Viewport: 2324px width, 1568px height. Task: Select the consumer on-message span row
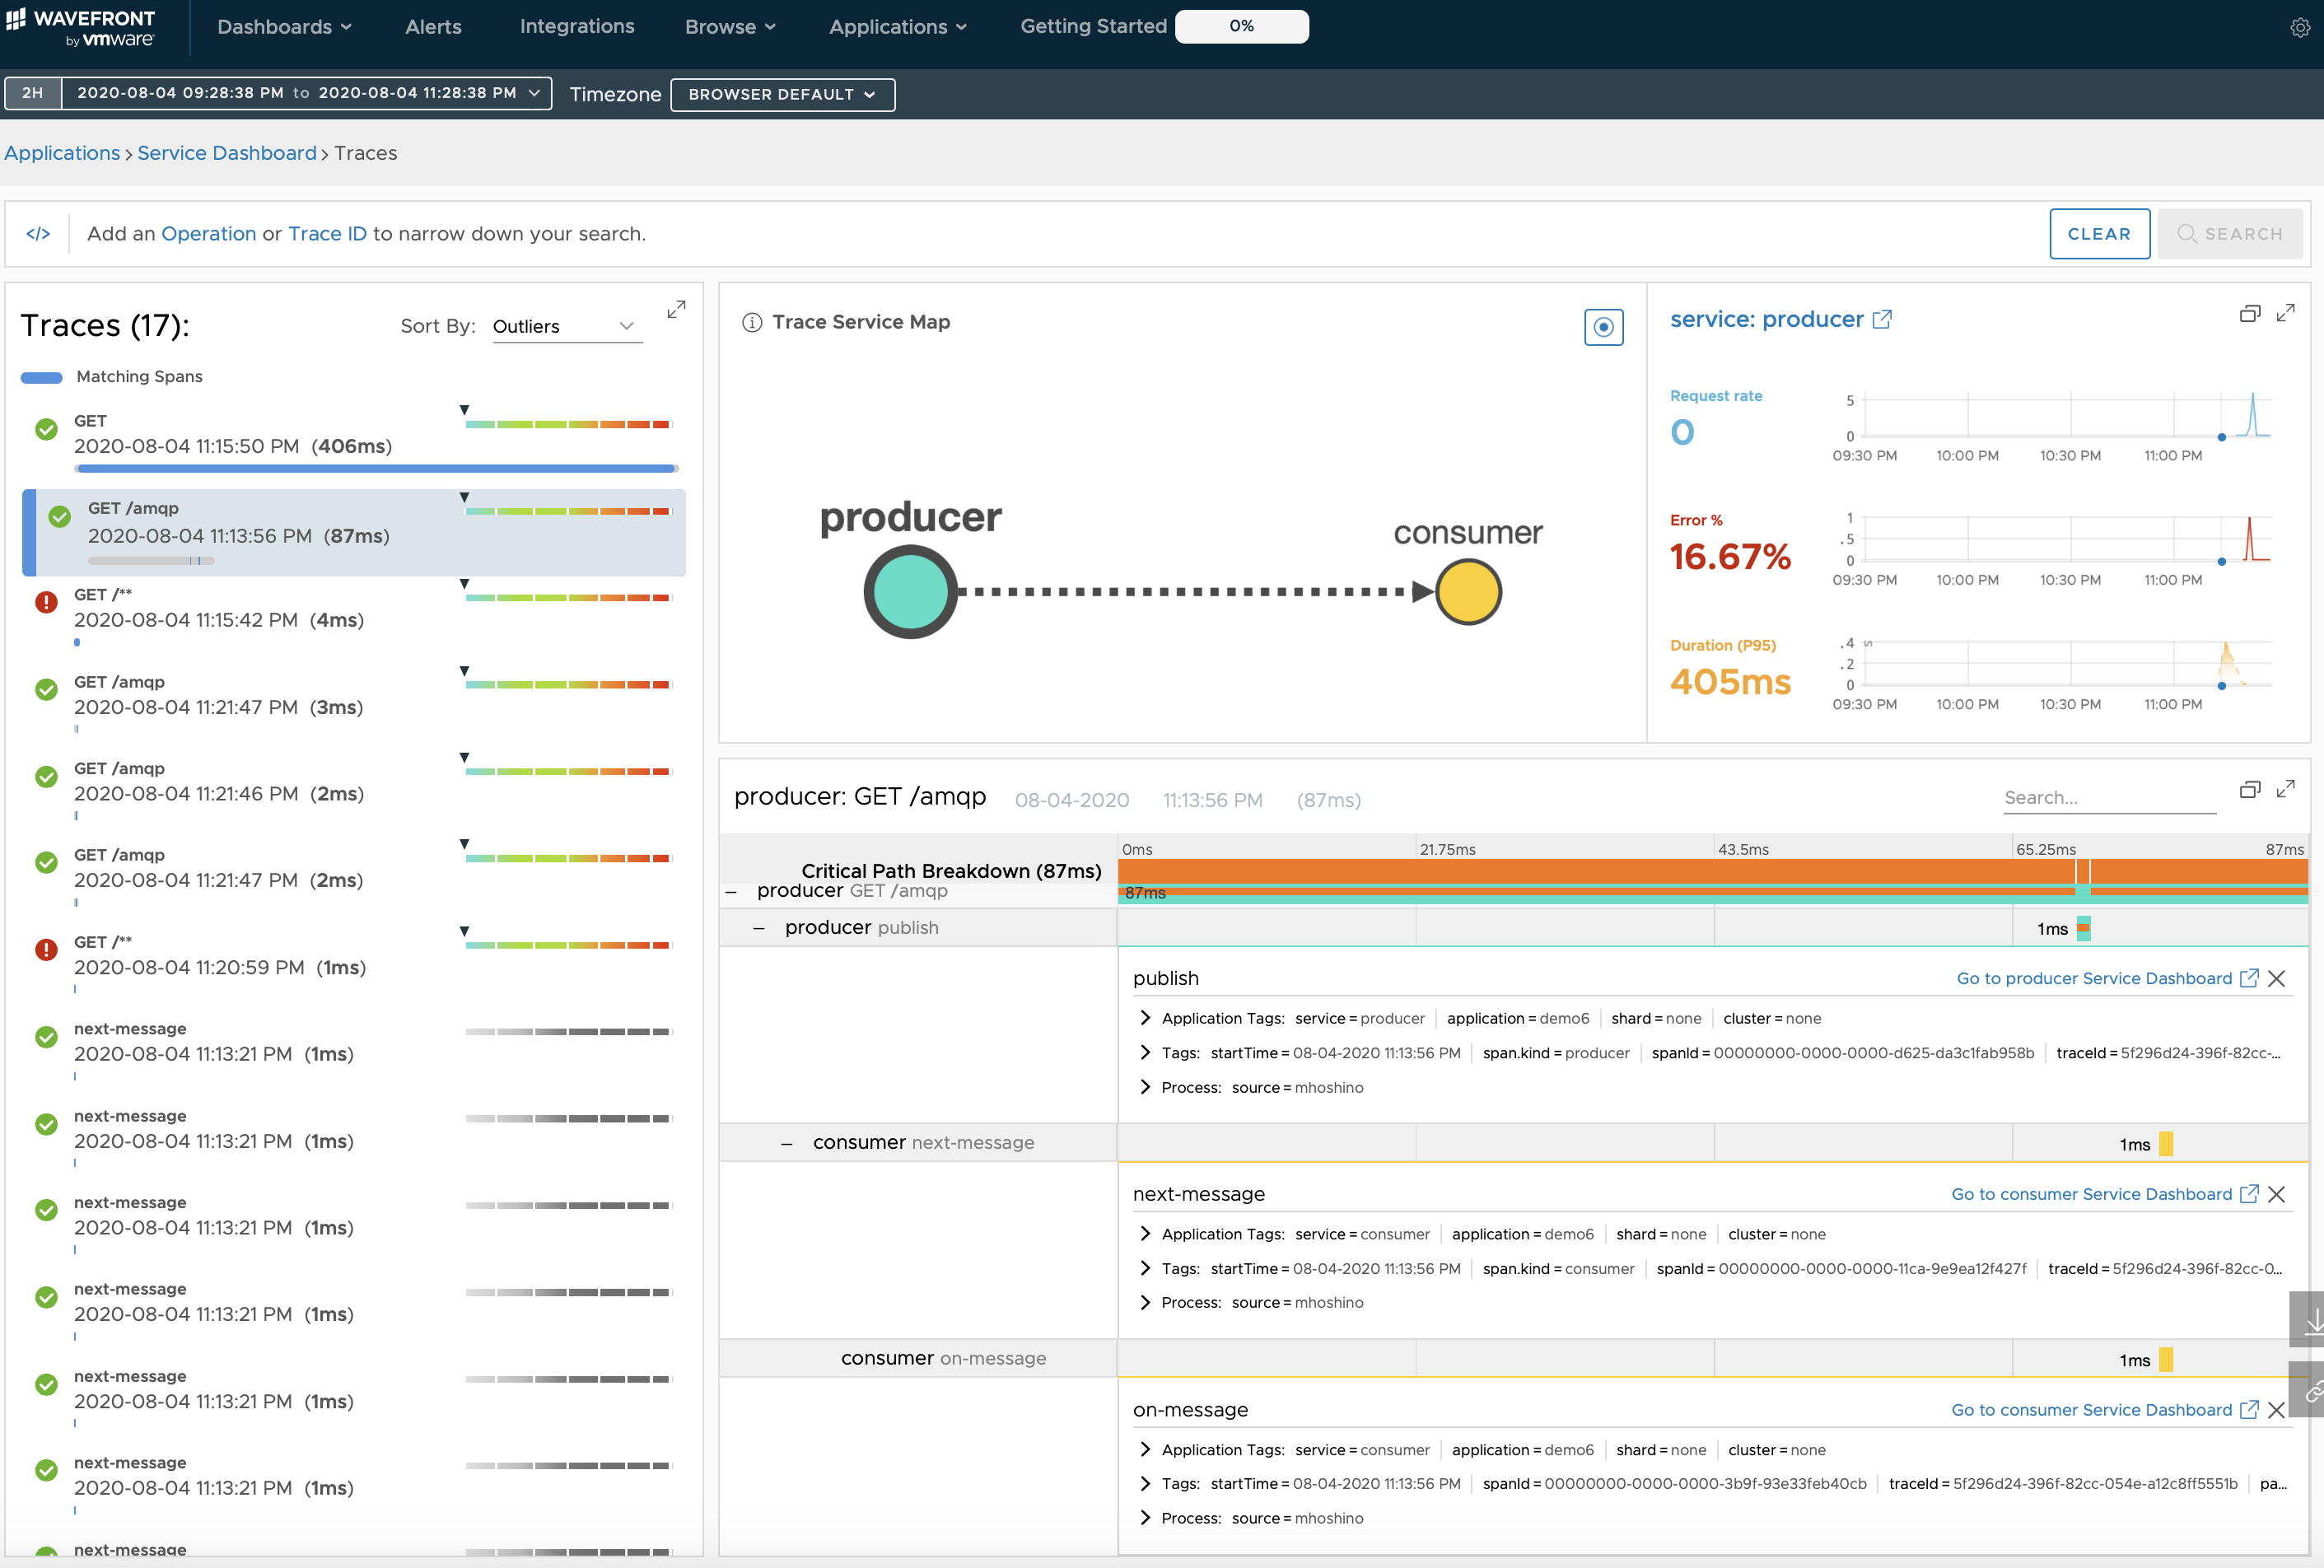(x=1514, y=1358)
